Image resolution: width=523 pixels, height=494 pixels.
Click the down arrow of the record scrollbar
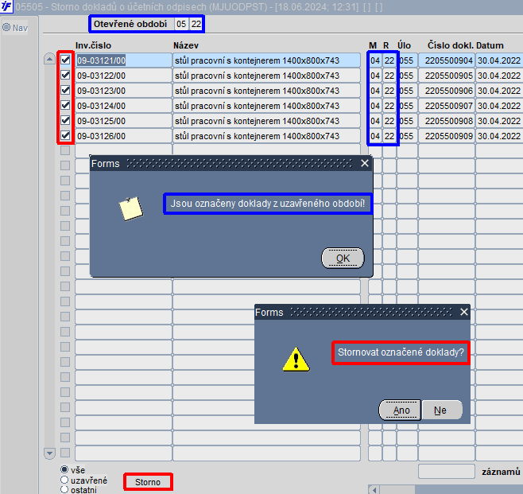pyautogui.click(x=49, y=453)
